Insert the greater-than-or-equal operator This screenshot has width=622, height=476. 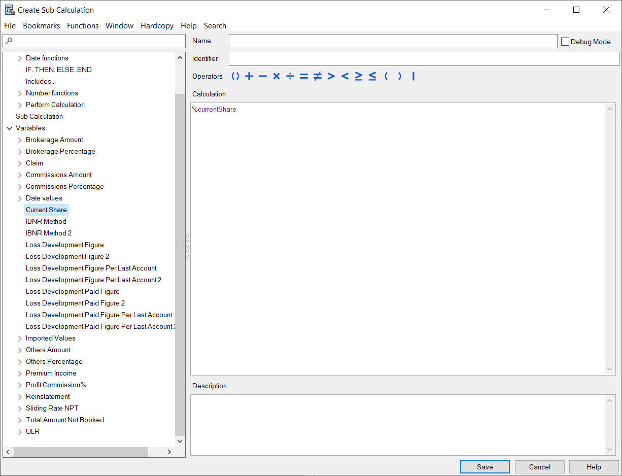[358, 76]
